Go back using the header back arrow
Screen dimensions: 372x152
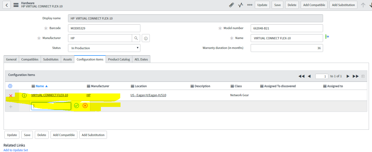[x=7, y=5]
